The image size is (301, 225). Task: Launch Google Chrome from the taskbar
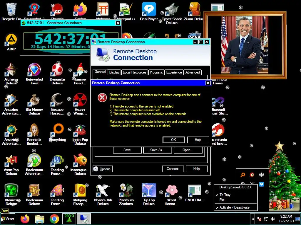click(x=54, y=219)
